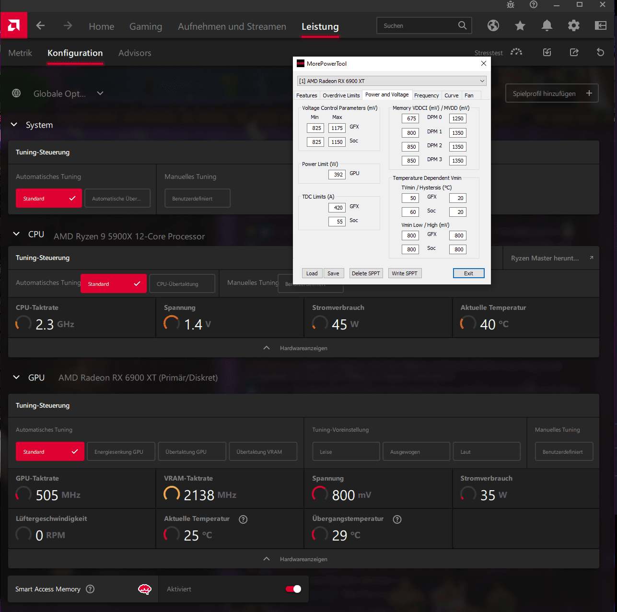The image size is (617, 612).
Task: Open the Leistung tab
Action: (x=320, y=26)
